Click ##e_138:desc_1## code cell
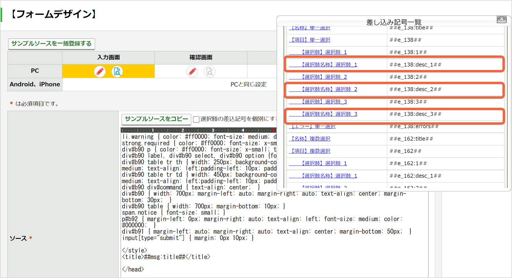 coord(446,65)
